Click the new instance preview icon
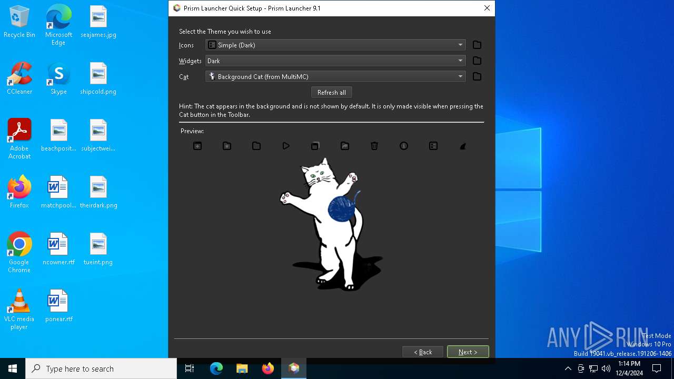The height and width of the screenshot is (379, 674). [197, 146]
